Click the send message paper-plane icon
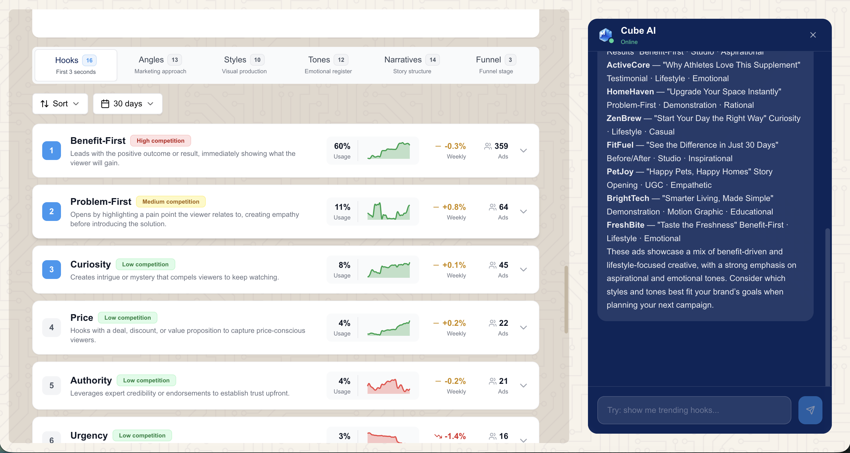This screenshot has width=850, height=453. point(810,410)
